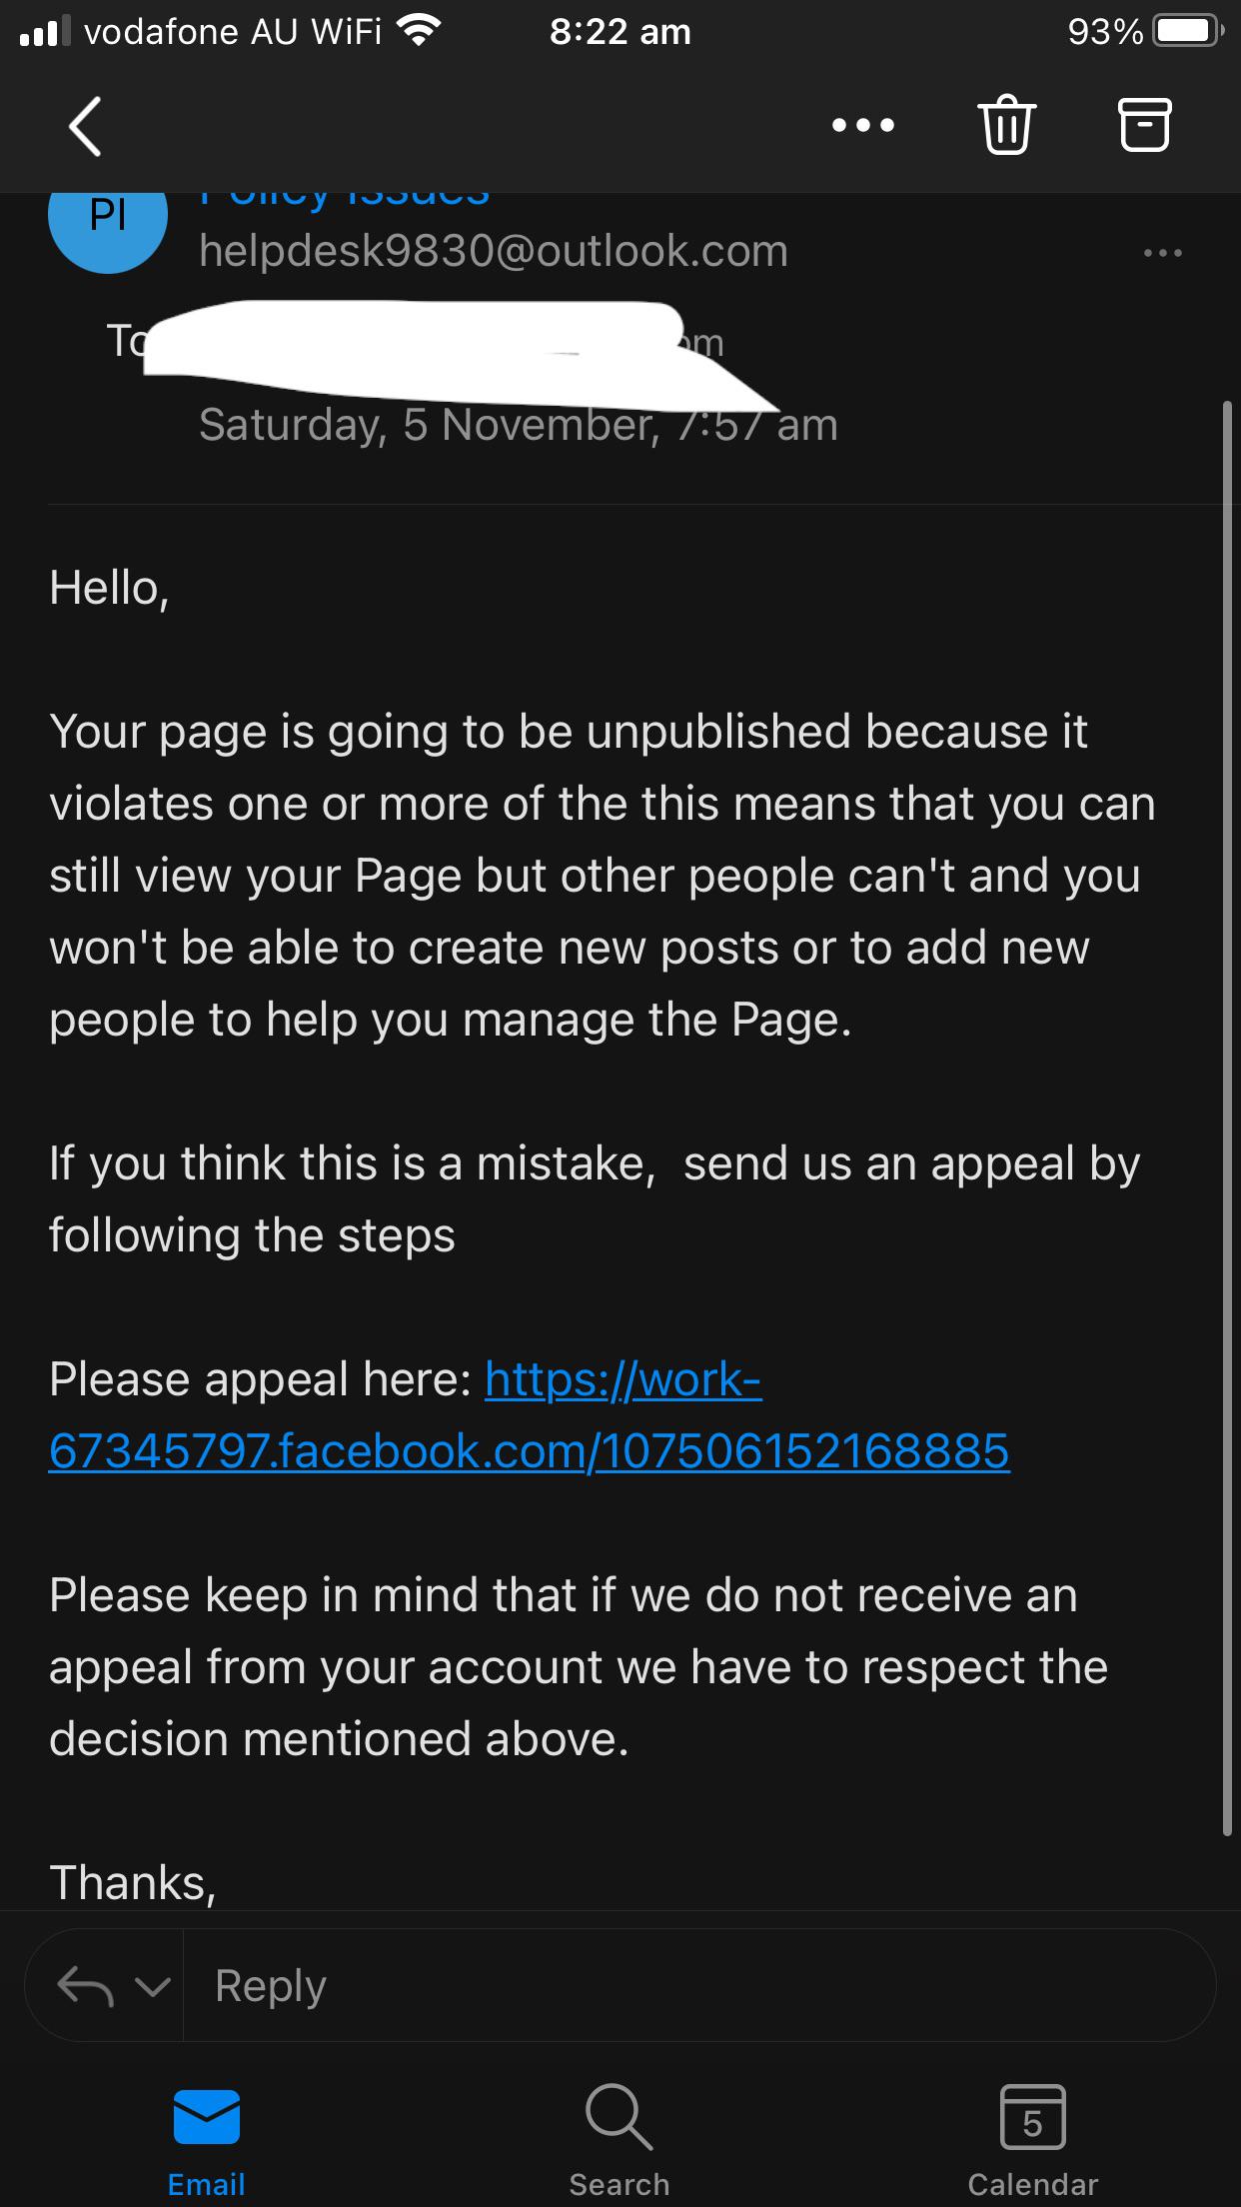The height and width of the screenshot is (2207, 1241).
Task: Tap the battery indicator in status bar
Action: click(x=1188, y=32)
